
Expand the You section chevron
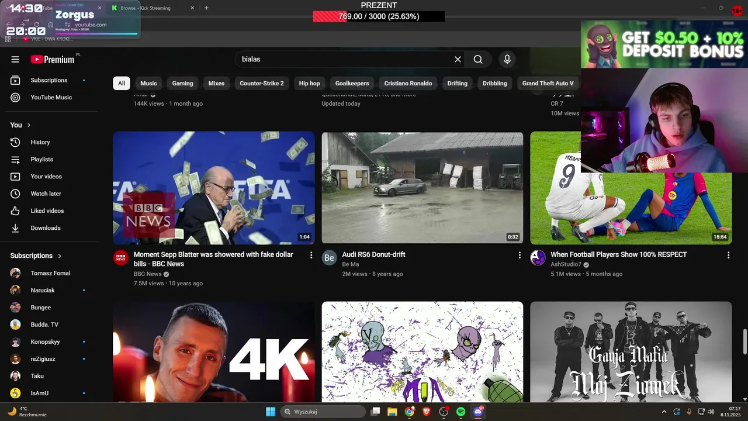click(x=29, y=125)
